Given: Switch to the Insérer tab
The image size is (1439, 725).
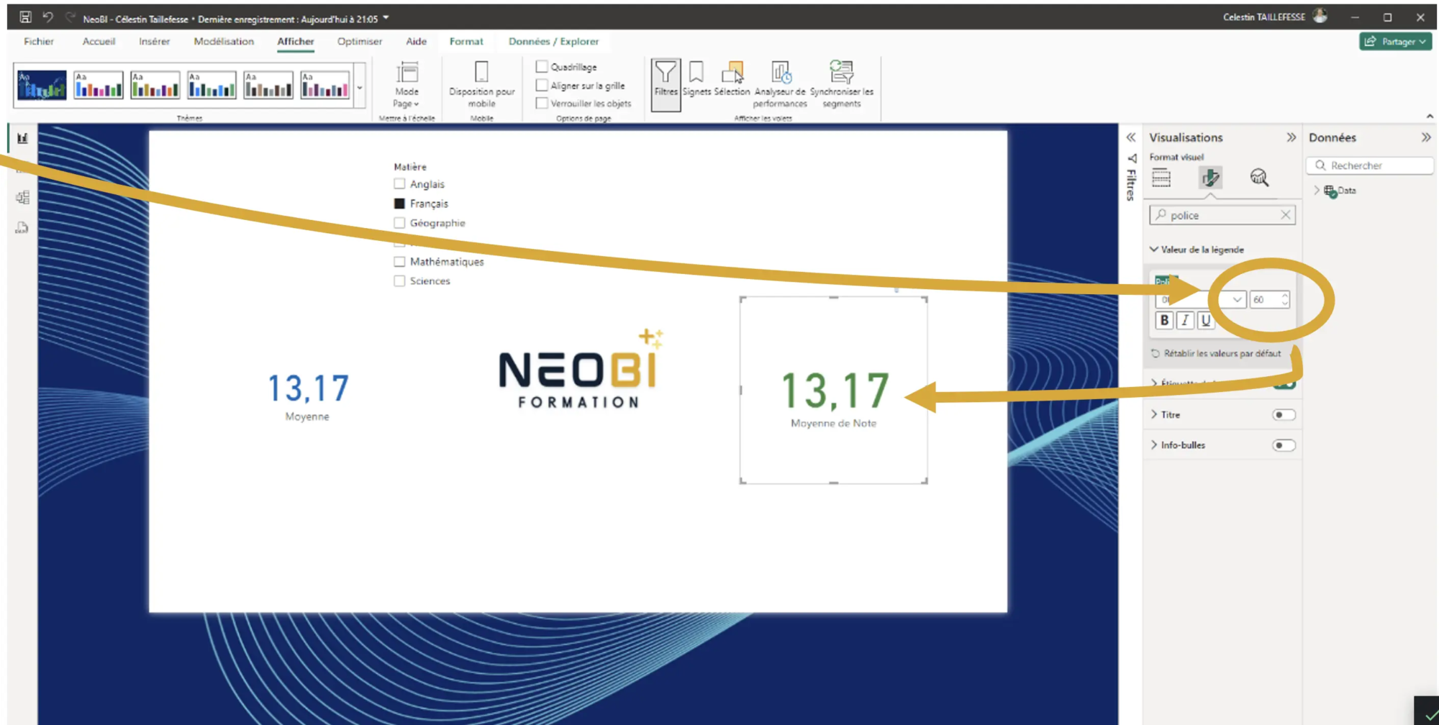Looking at the screenshot, I should click(154, 42).
